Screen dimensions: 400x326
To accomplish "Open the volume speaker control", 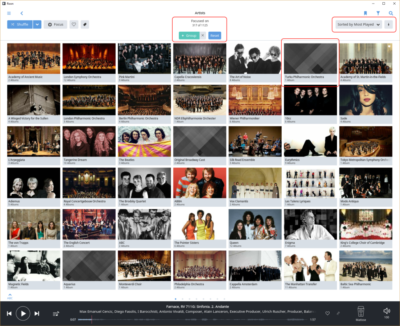I will pyautogui.click(x=387, y=311).
